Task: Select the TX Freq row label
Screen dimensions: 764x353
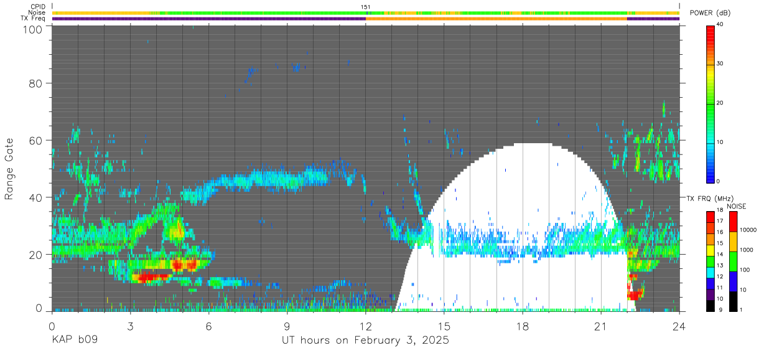Action: tap(33, 18)
